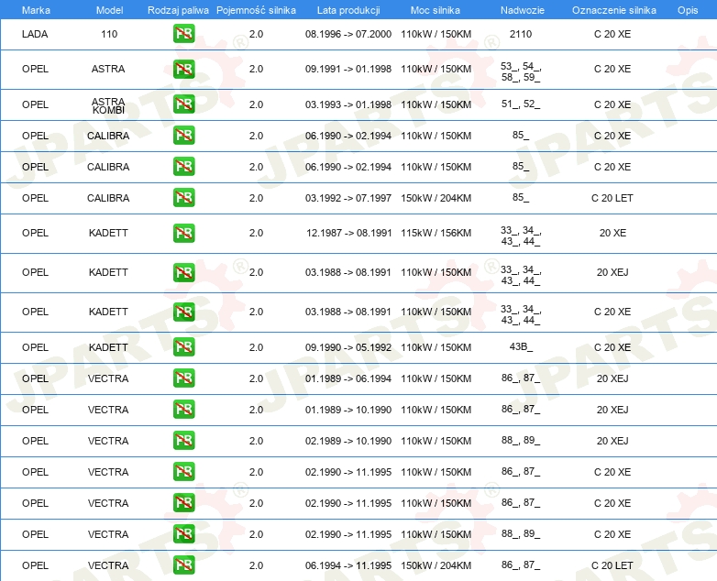Image resolution: width=717 pixels, height=581 pixels.
Task: Select the date range 09.1991 -> 01.1998
Action: tap(348, 69)
